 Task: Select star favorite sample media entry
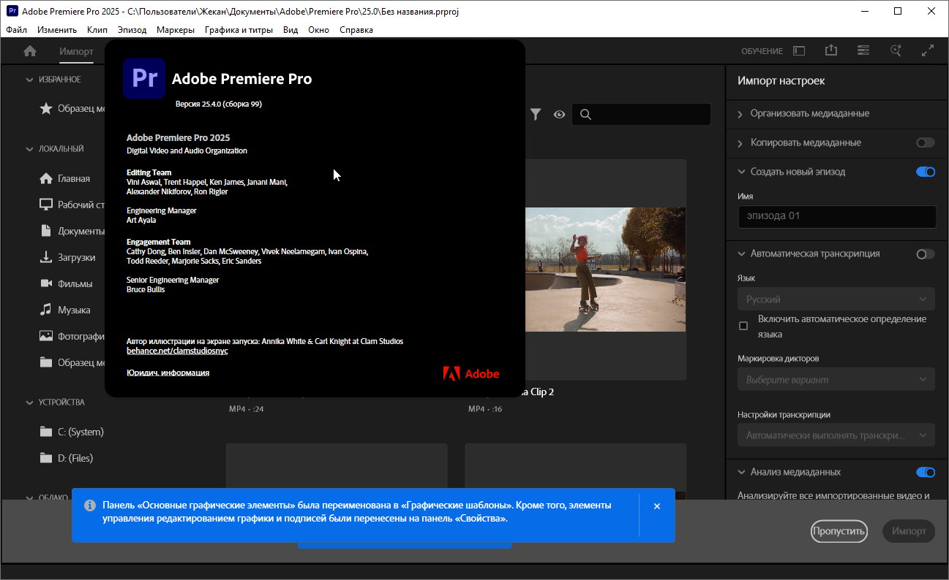(x=72, y=108)
